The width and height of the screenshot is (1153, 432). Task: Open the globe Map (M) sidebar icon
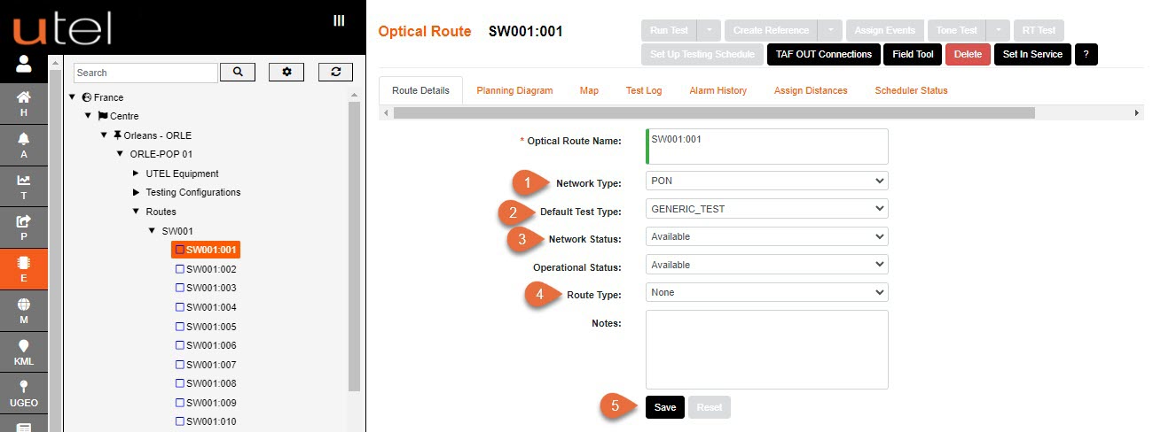[24, 312]
